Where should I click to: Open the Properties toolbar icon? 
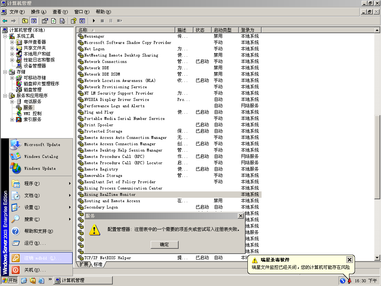45,21
